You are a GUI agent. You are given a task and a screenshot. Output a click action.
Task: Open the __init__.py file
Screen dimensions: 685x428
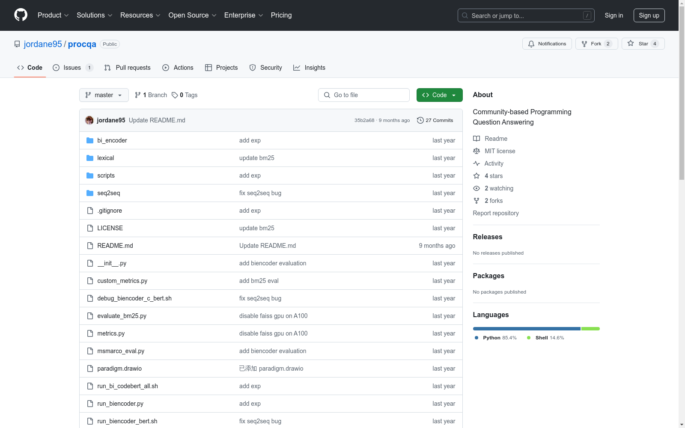point(112,263)
